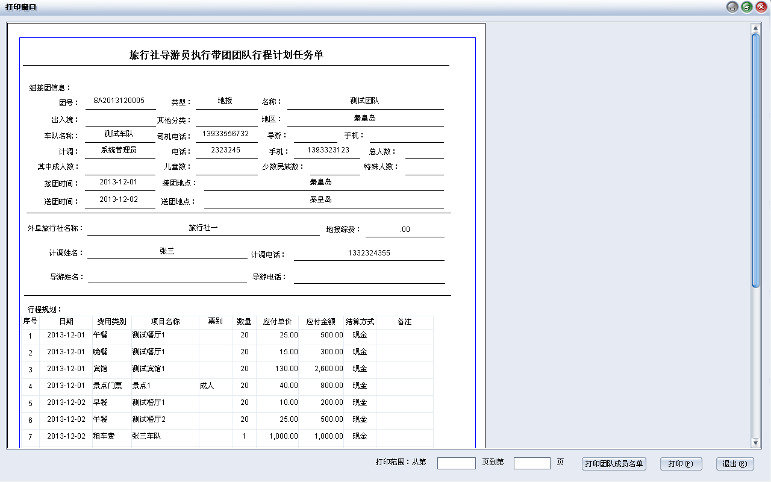Click the 结算方式 column header
Screen dimensions: 771x482
point(360,322)
